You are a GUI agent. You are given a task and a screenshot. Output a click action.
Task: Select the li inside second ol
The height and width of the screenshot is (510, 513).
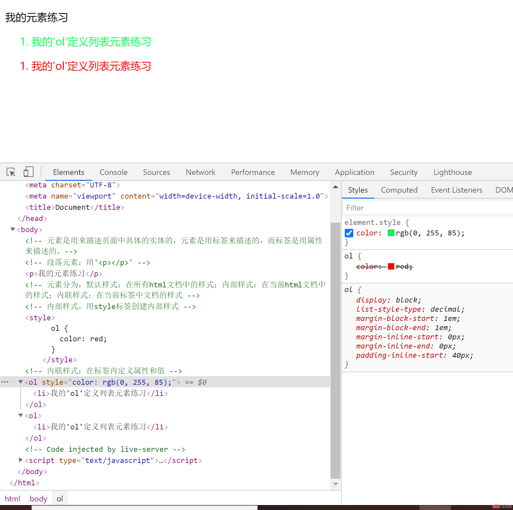coord(101,427)
